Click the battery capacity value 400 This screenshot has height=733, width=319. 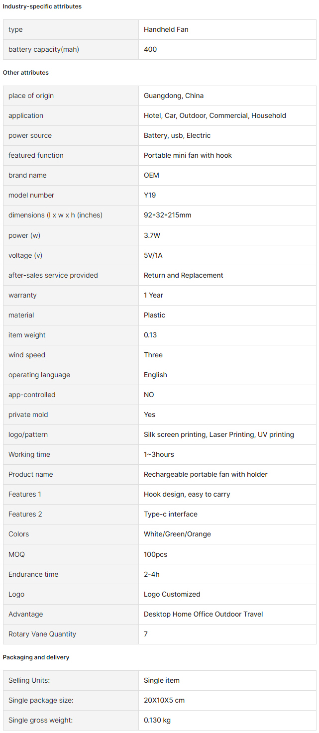pos(150,49)
